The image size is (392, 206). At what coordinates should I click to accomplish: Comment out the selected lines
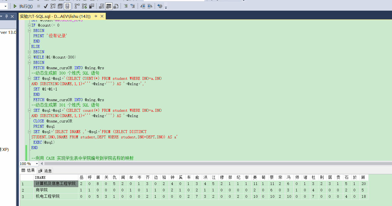click(126, 6)
